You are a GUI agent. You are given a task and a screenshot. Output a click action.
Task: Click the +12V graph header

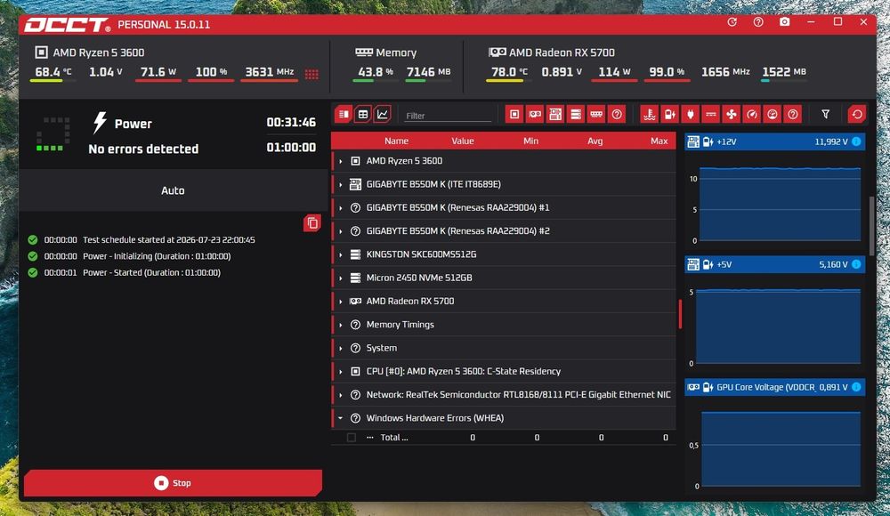coord(775,141)
